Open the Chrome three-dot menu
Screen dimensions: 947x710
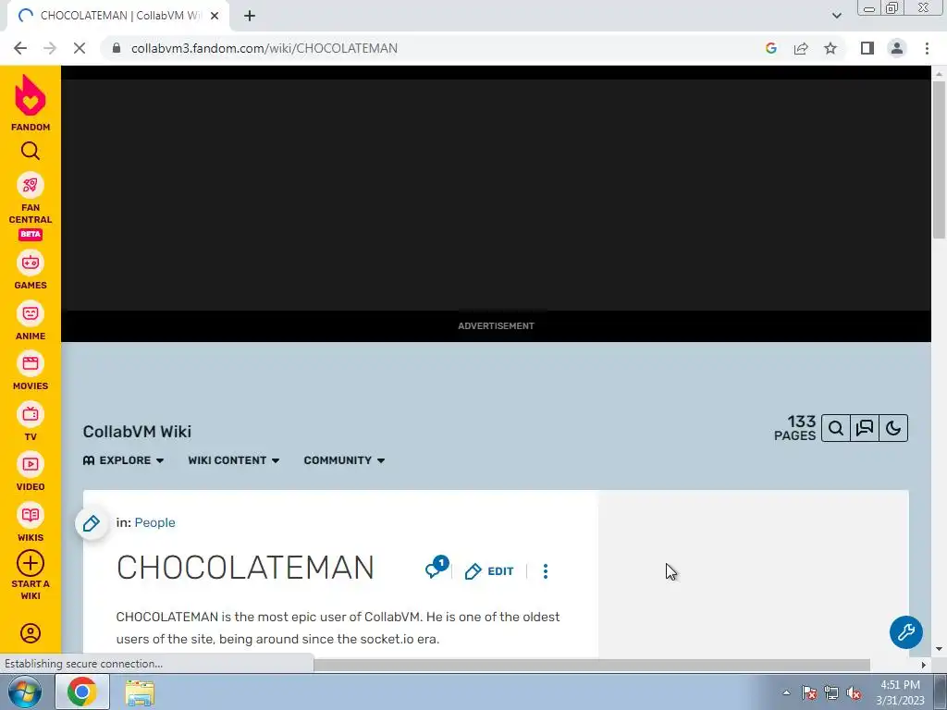927,48
